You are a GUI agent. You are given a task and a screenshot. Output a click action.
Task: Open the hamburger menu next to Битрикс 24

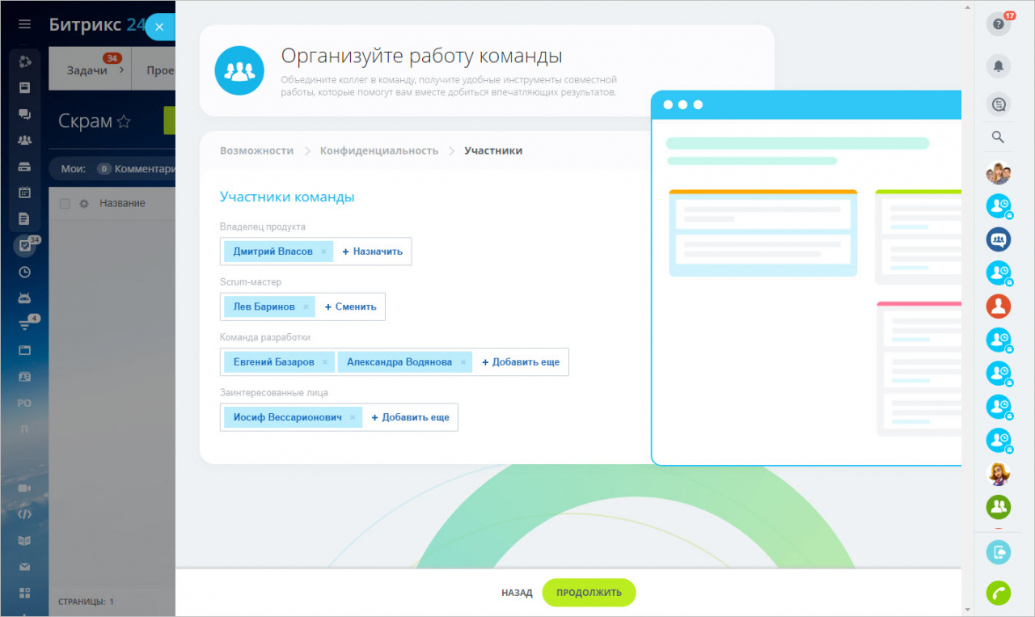pos(25,24)
